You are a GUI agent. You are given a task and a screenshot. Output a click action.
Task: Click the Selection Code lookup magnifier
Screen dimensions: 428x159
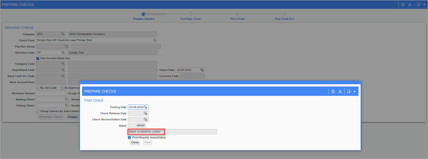[63, 53]
